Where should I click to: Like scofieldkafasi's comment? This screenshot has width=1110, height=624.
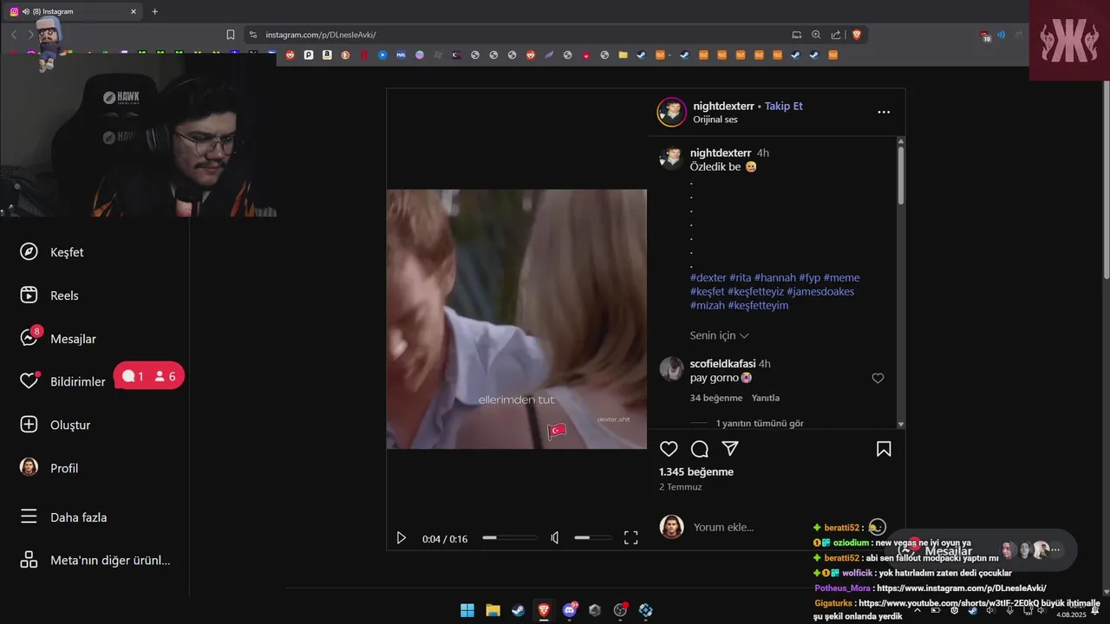[x=878, y=378]
